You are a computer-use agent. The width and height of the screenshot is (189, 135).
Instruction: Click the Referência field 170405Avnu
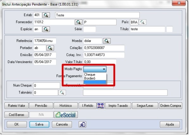coord(45,41)
